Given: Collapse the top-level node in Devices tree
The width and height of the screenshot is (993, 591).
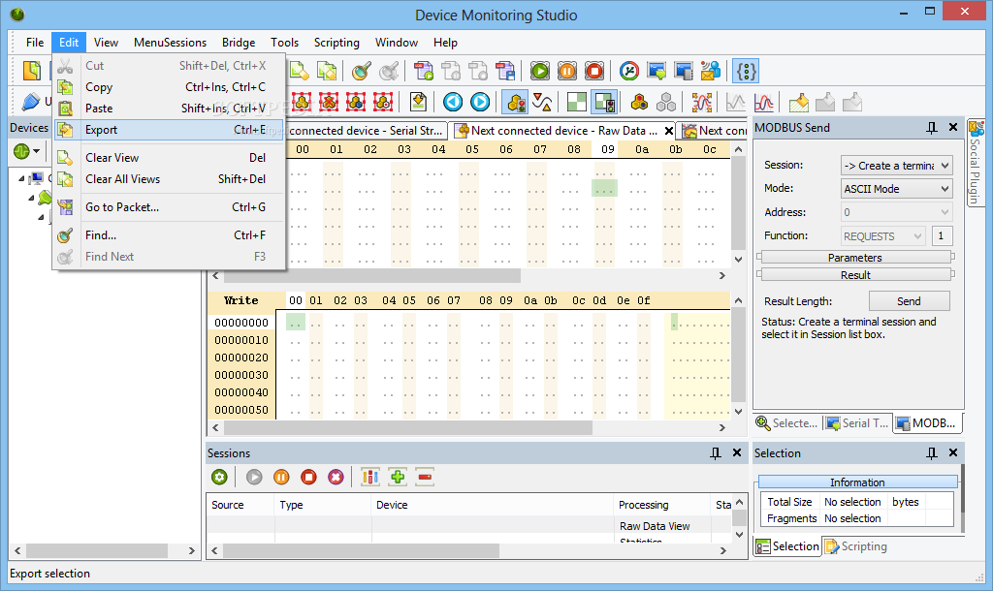Looking at the screenshot, I should [21, 178].
